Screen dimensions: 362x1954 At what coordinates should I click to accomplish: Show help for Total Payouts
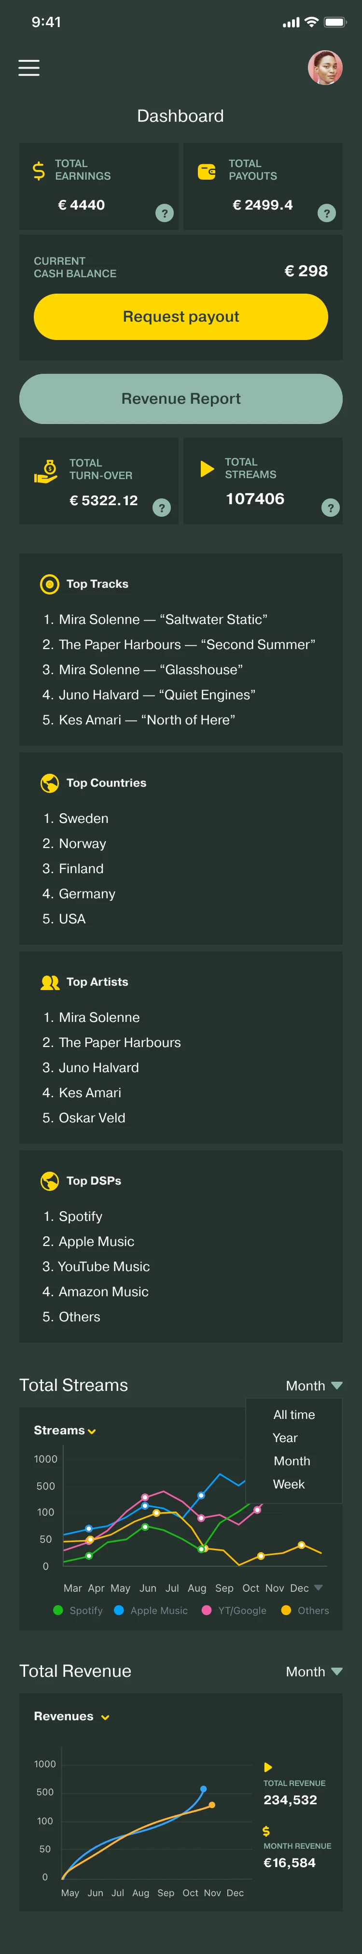click(x=326, y=213)
